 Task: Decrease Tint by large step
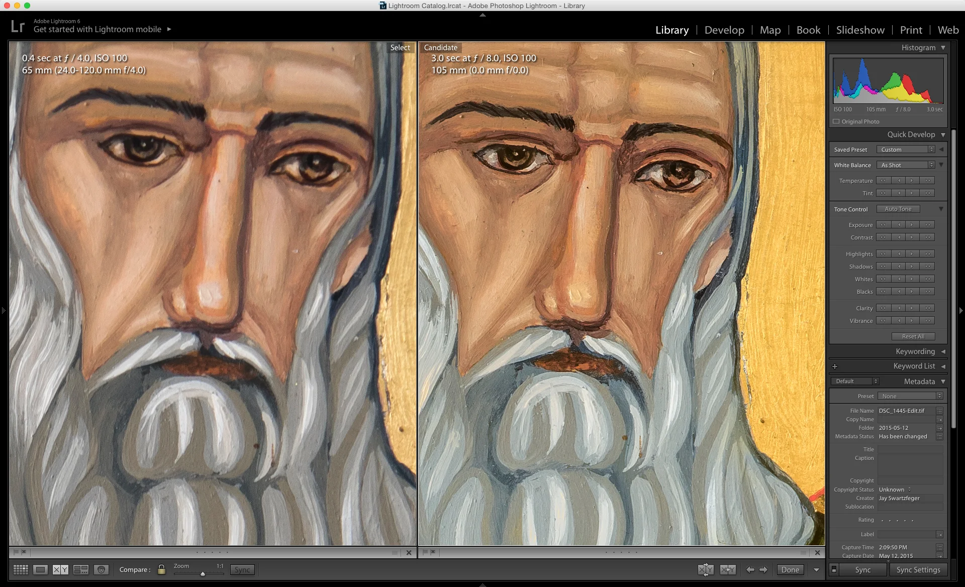pyautogui.click(x=883, y=193)
